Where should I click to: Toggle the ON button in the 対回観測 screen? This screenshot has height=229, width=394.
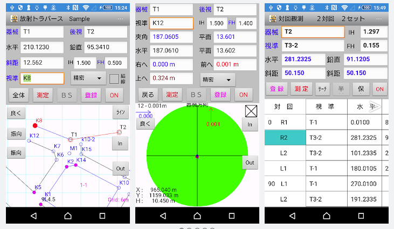pos(379,89)
